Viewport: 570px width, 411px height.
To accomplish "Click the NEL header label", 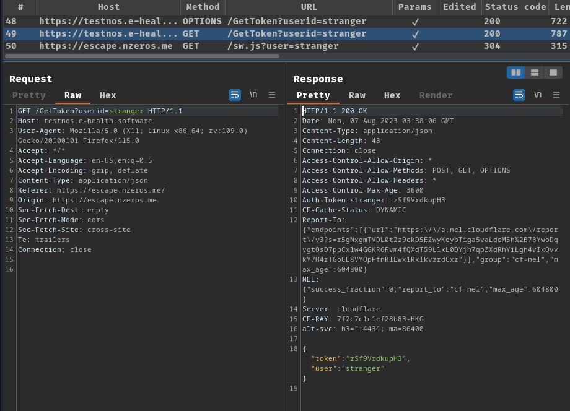I will 310,279.
